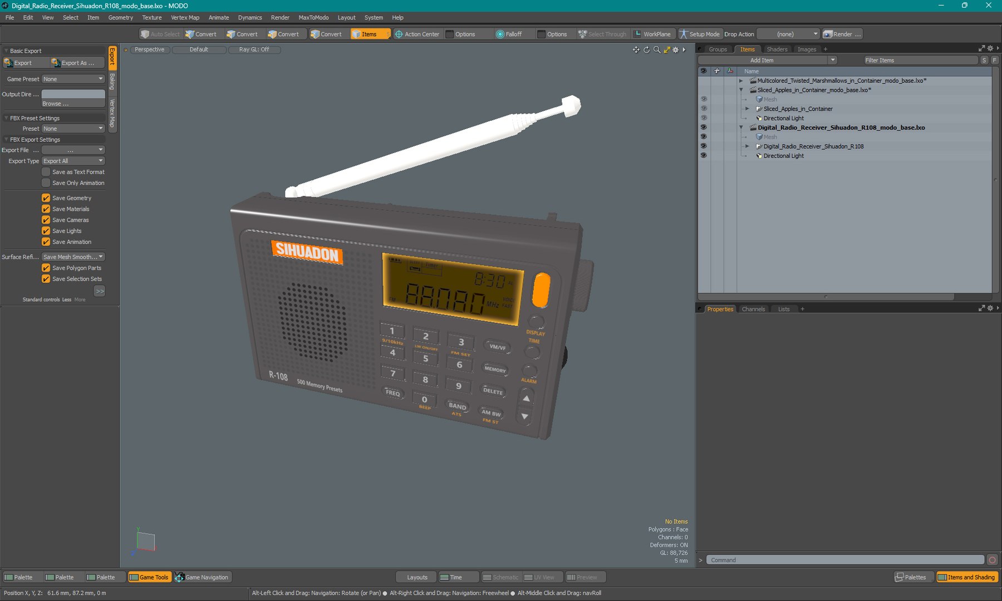Screen dimensions: 1002x601
Task: Click the Filter Items field
Action: pyautogui.click(x=921, y=60)
